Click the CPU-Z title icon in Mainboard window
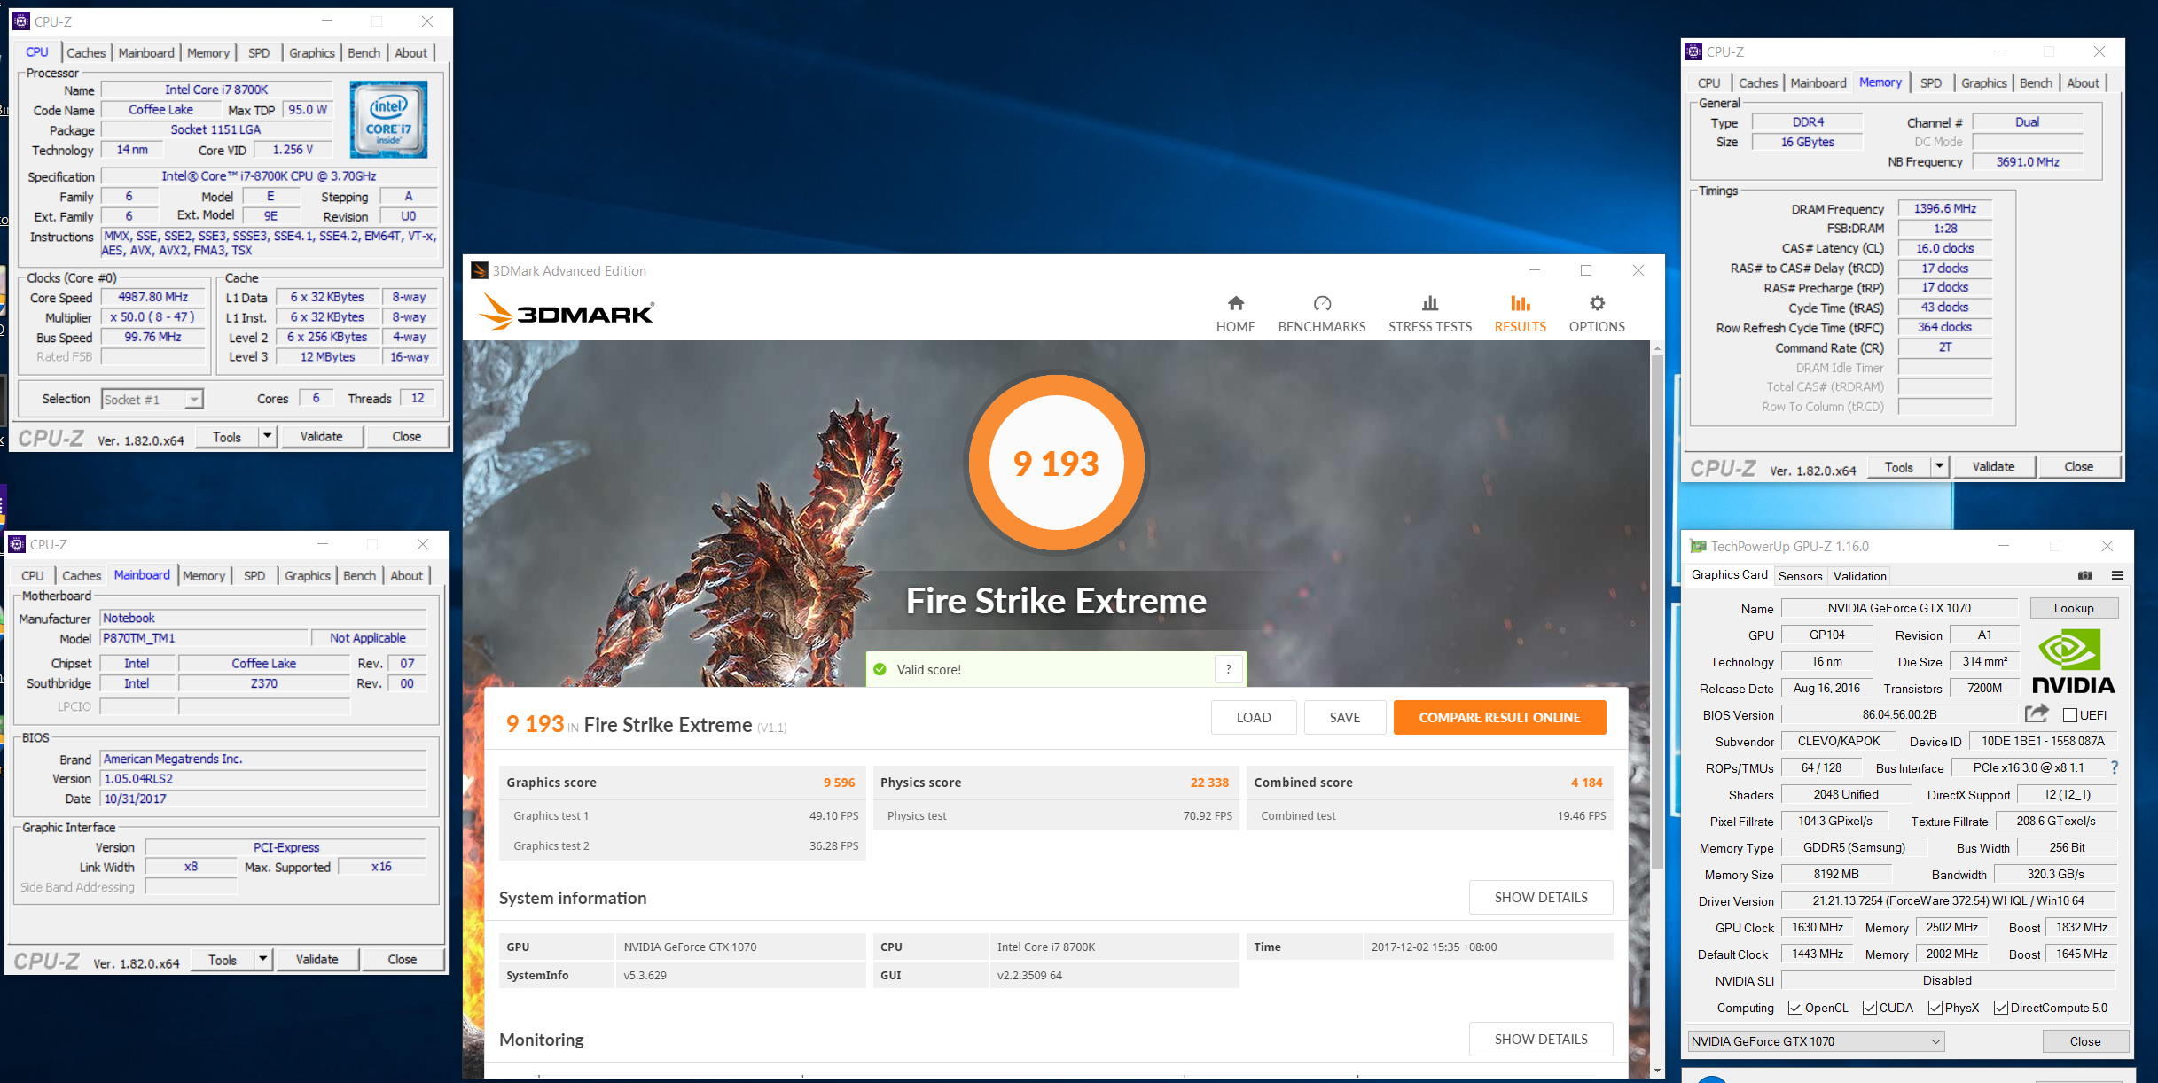This screenshot has height=1083, width=2158. pyautogui.click(x=17, y=544)
